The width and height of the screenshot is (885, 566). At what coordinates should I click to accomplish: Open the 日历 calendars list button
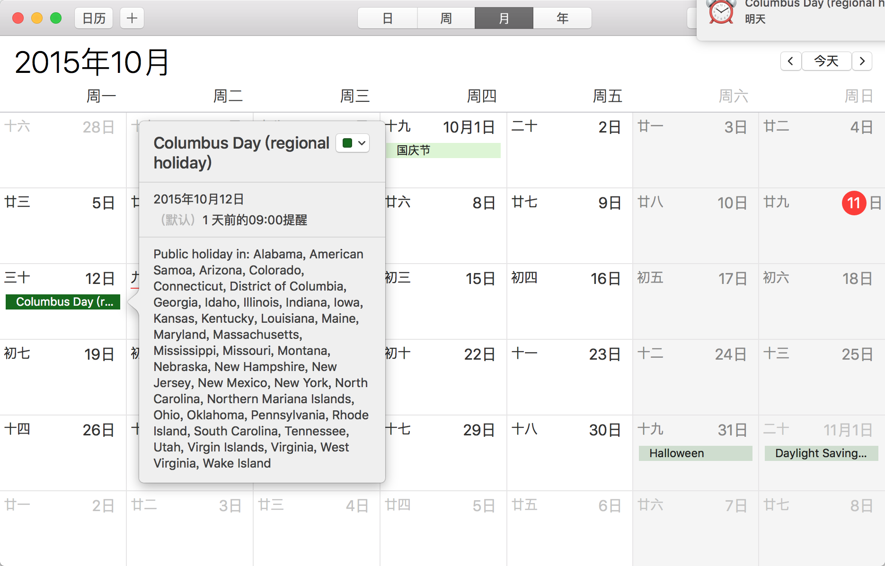pos(94,18)
